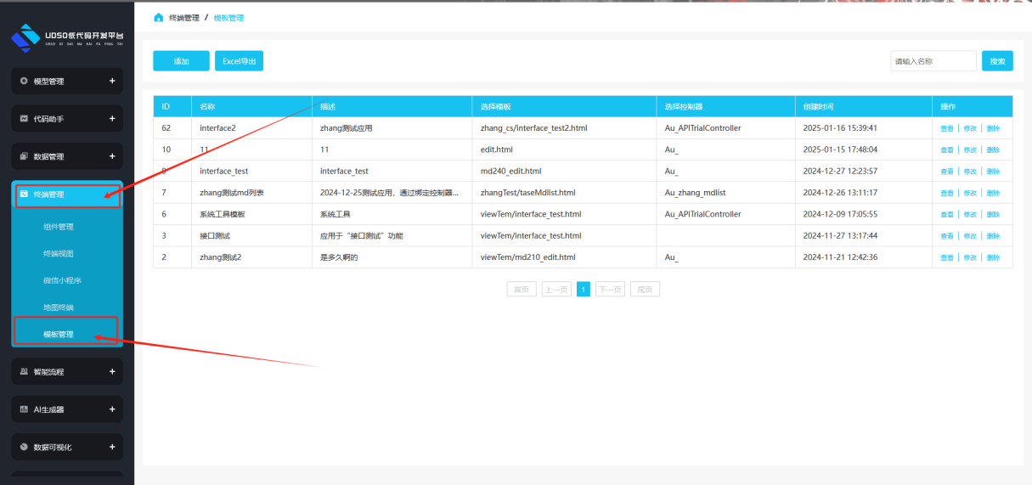Click 修改 for the zhang测试2 row
Image resolution: width=1032 pixels, height=485 pixels.
(x=970, y=257)
